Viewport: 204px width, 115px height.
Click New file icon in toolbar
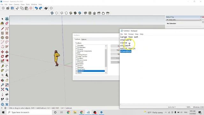pyautogui.click(x=3, y=8)
